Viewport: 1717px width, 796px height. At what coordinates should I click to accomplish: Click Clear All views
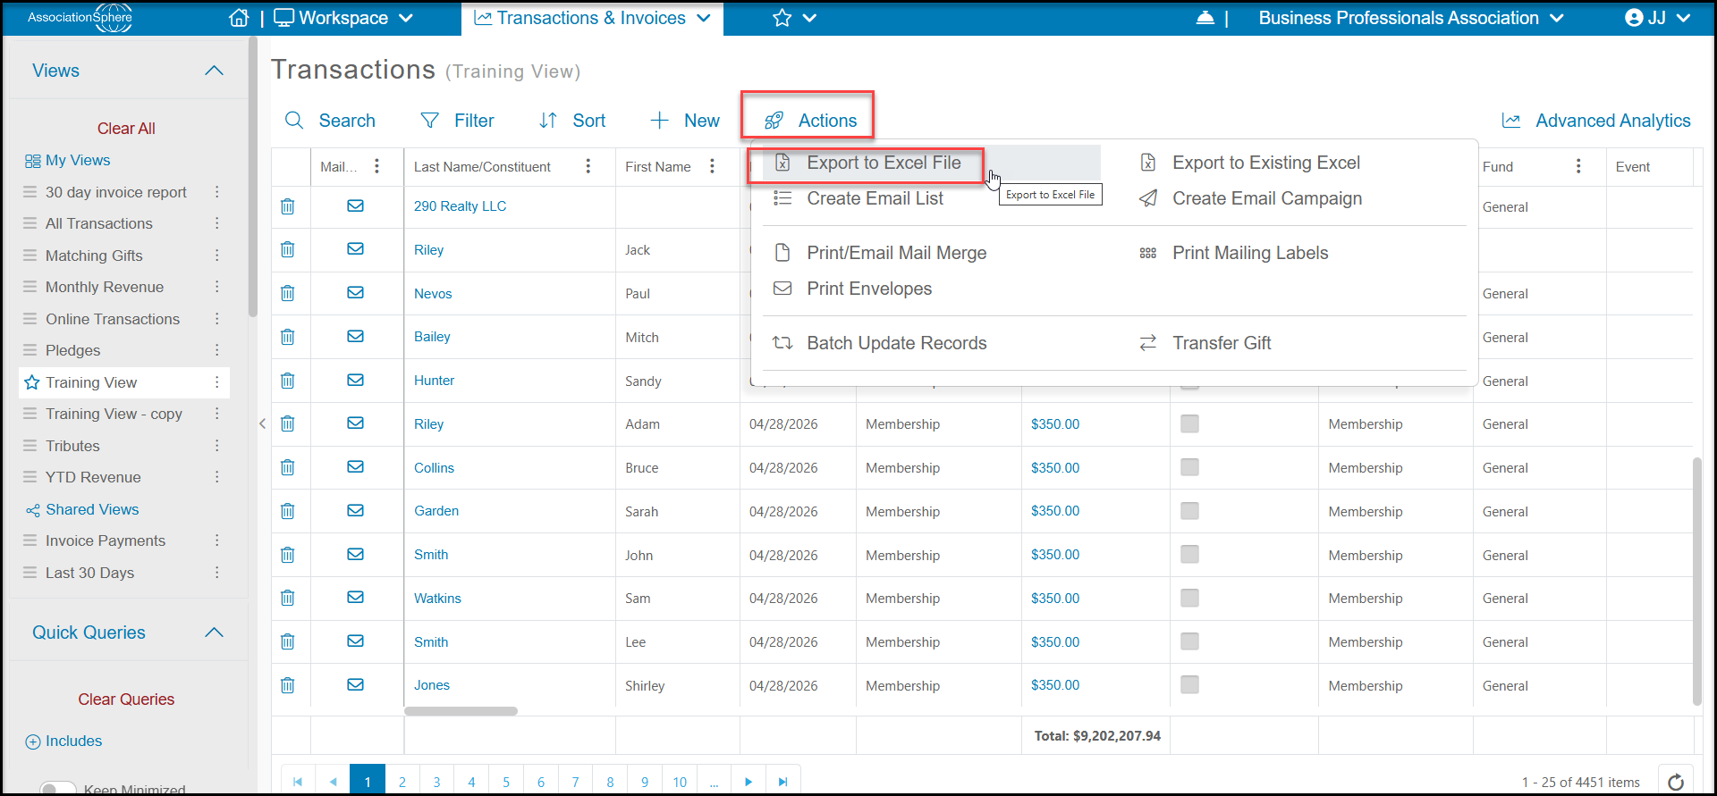click(x=126, y=129)
